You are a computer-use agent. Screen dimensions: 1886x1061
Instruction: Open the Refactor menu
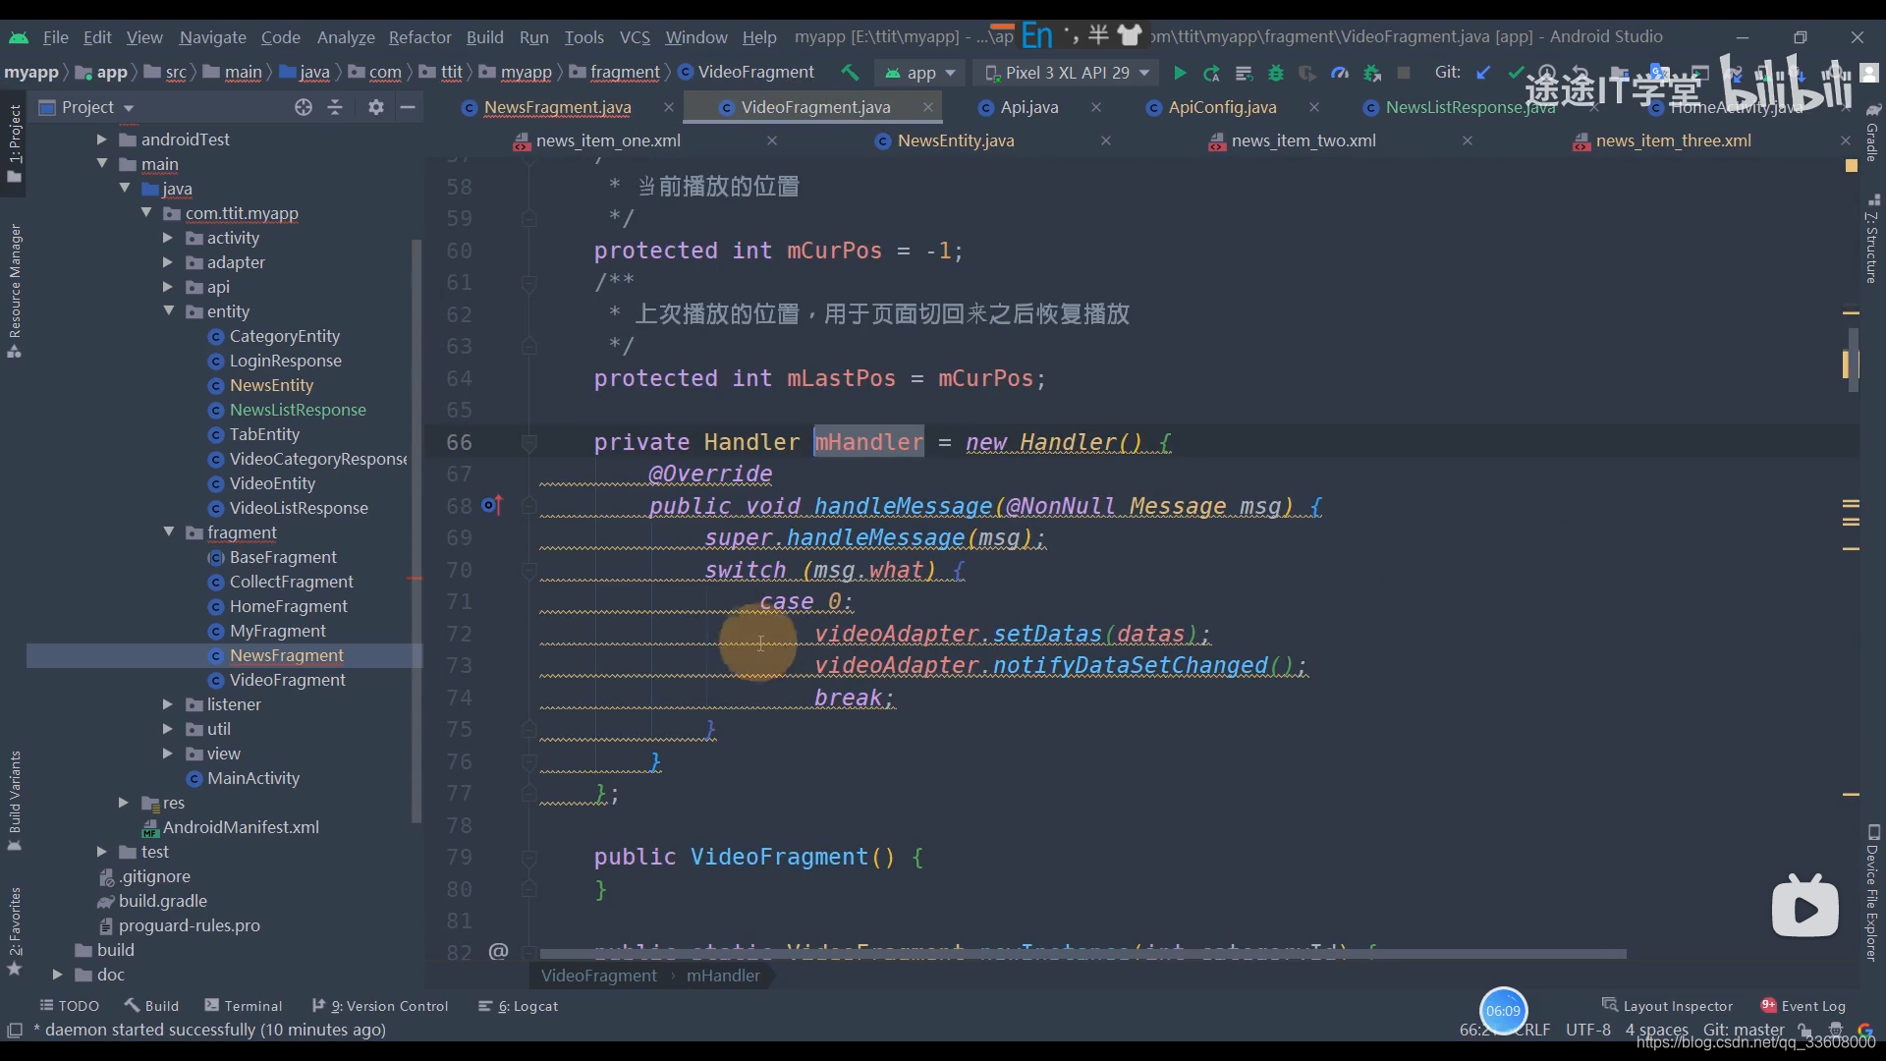coord(419,37)
